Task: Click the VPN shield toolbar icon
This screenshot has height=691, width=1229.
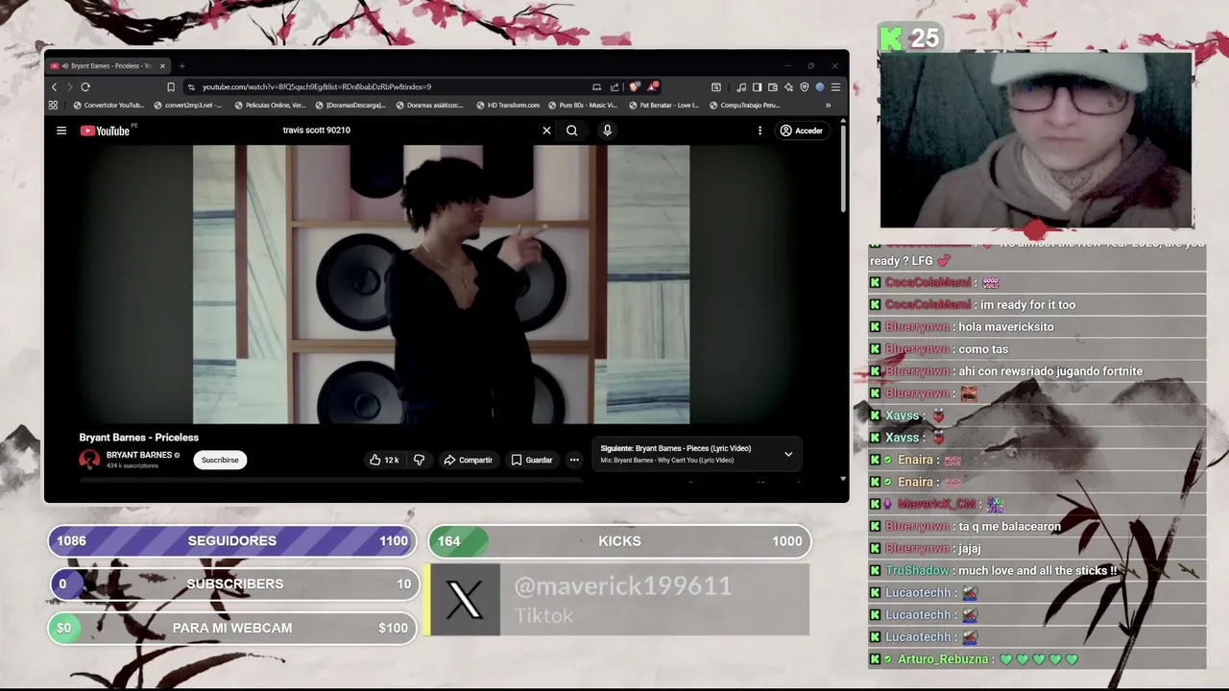Action: (804, 87)
